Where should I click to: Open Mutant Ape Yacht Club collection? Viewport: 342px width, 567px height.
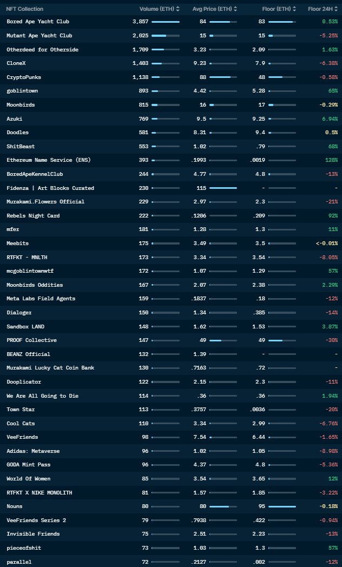[x=40, y=36]
